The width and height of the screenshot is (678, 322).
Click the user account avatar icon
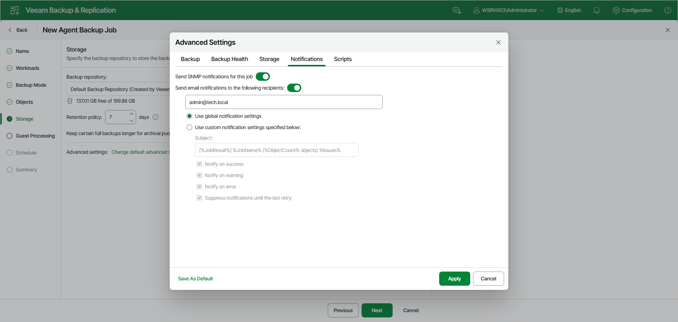[476, 10]
